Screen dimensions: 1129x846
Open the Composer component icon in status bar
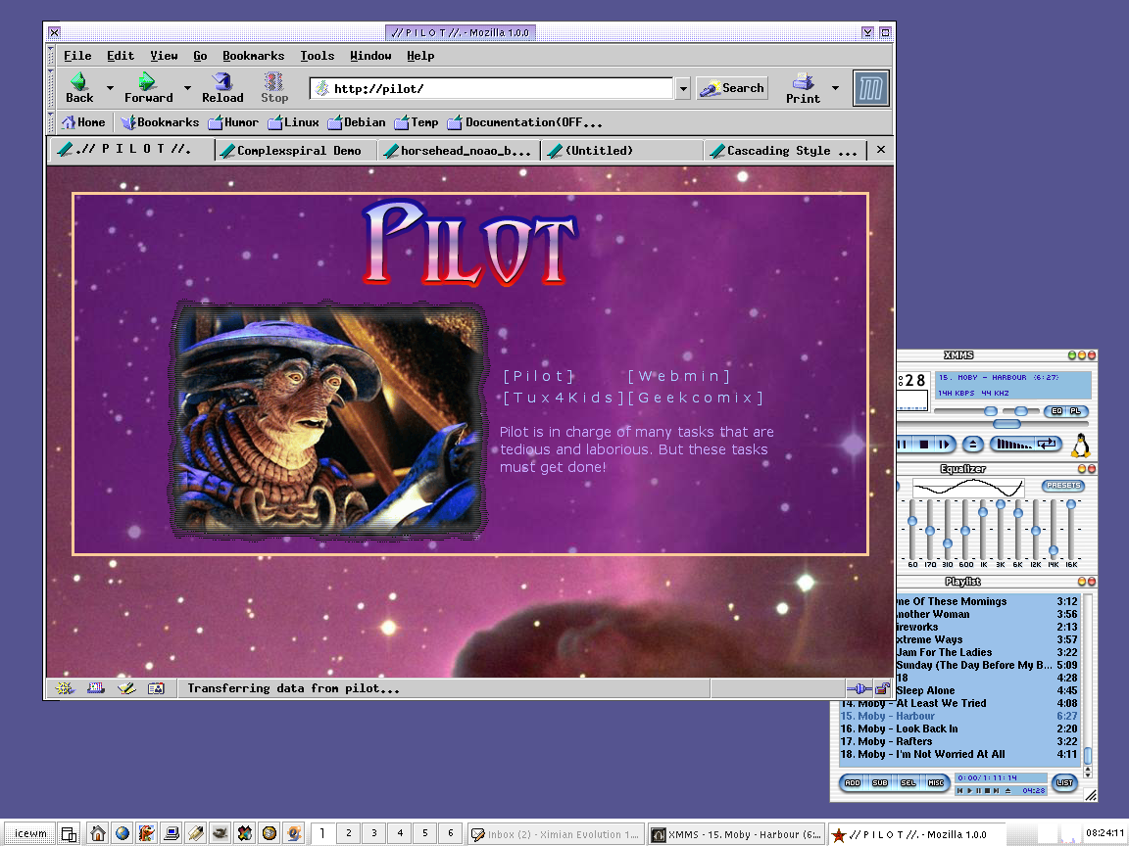126,688
